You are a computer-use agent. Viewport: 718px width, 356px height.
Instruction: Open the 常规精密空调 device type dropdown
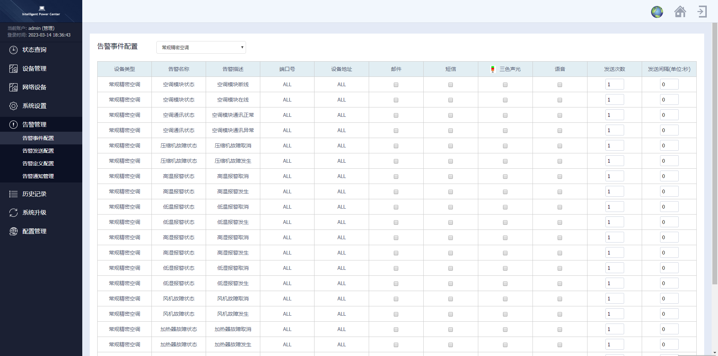coord(201,47)
